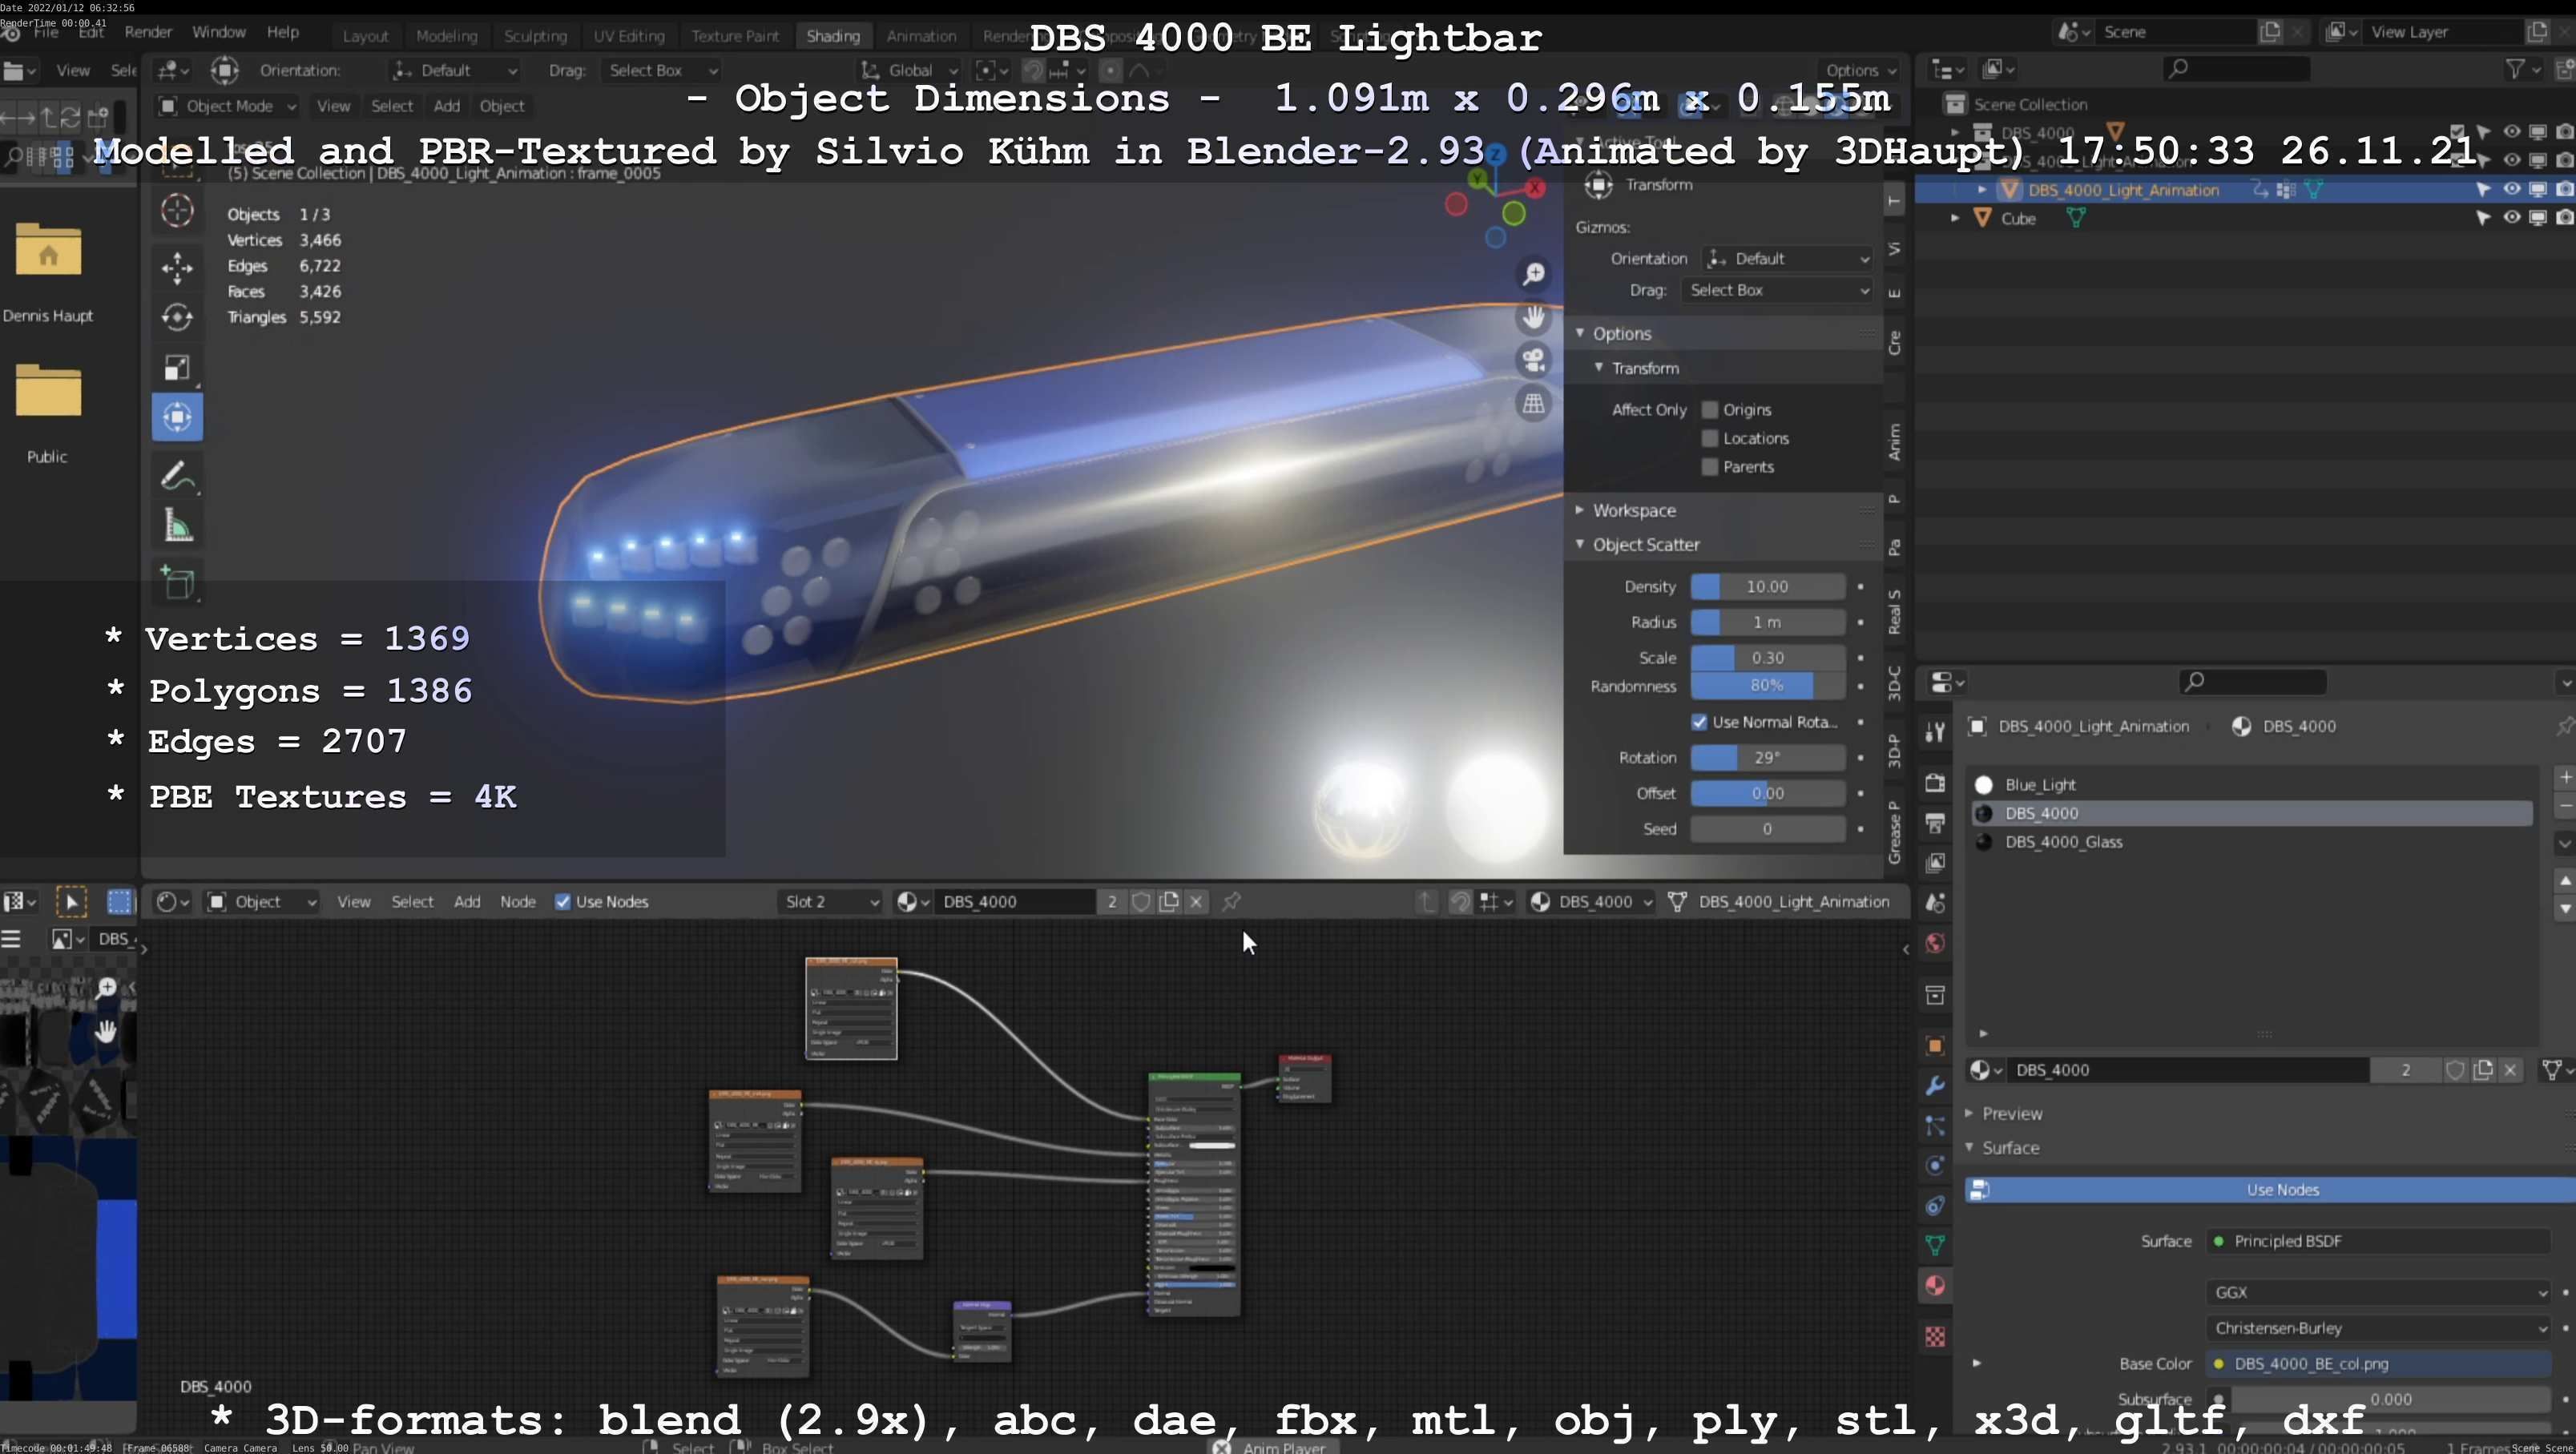Image resolution: width=2576 pixels, height=1454 pixels.
Task: Select the Transform tool
Action: coord(177,417)
